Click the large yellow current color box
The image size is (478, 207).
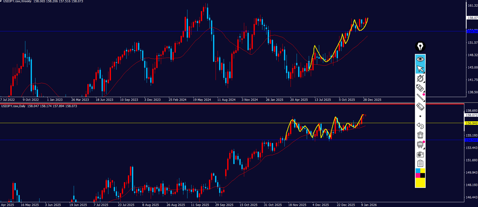[420, 183]
